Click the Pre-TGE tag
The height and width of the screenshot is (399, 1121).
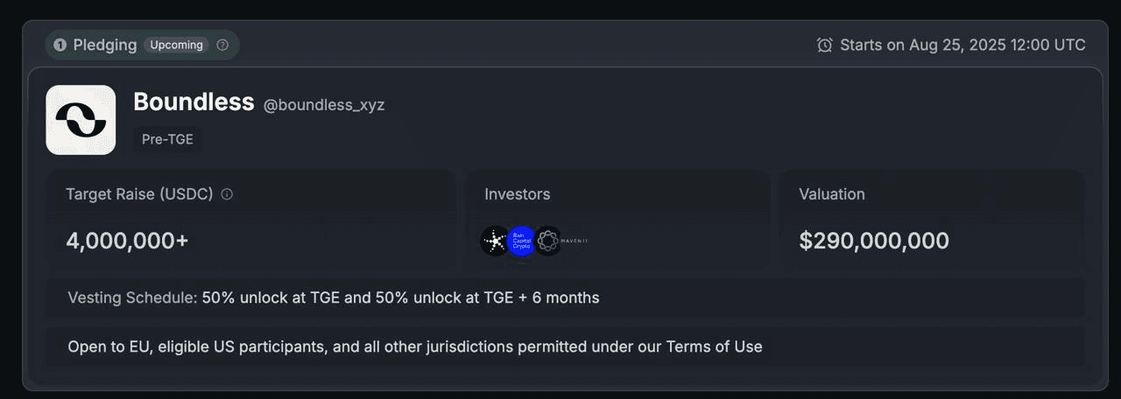point(167,139)
